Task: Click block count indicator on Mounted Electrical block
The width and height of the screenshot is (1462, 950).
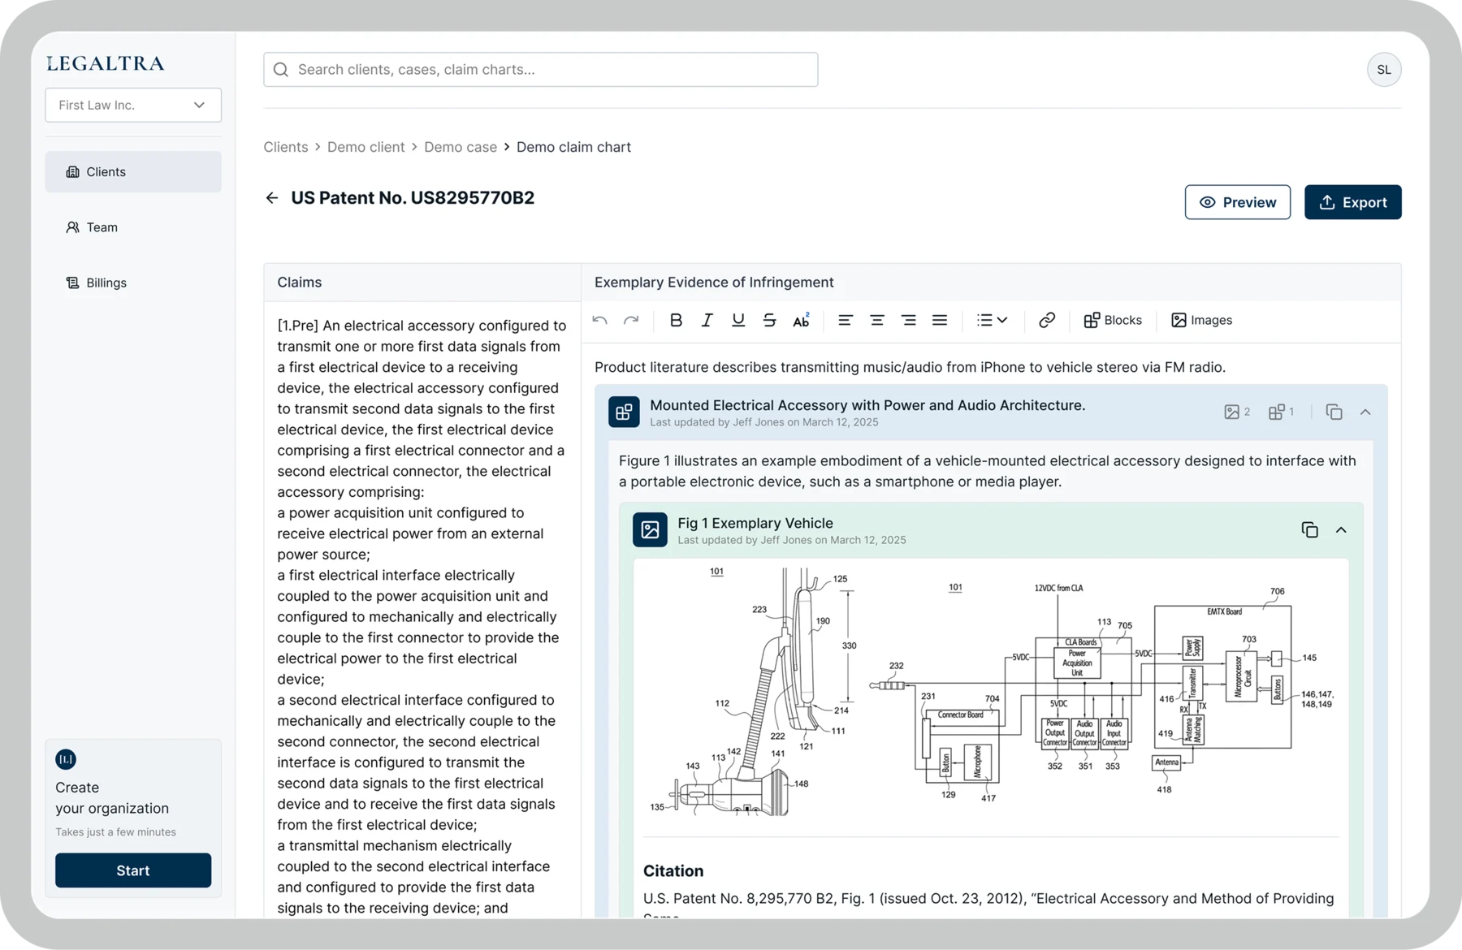Action: [x=1281, y=412]
